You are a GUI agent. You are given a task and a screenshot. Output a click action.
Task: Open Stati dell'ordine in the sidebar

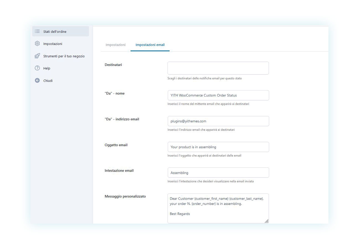pyautogui.click(x=61, y=32)
